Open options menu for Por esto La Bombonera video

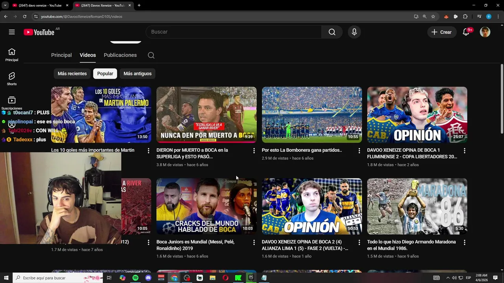(x=359, y=151)
